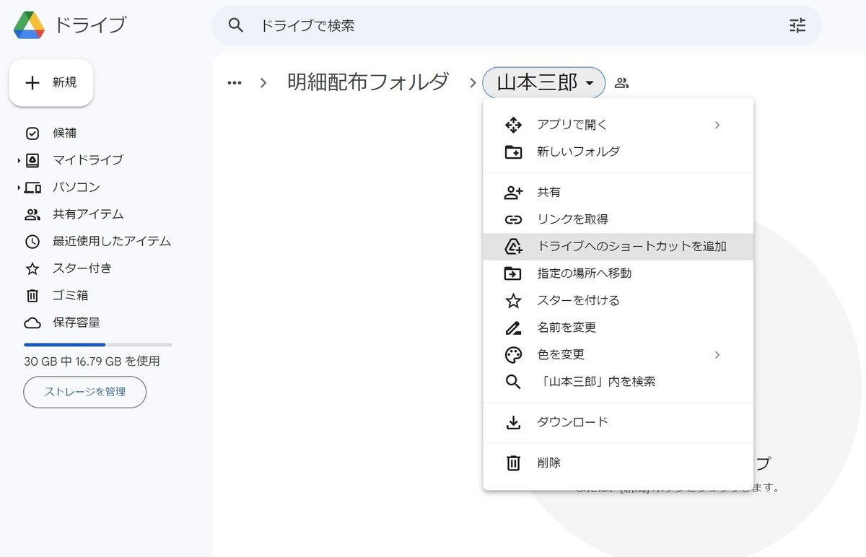The image size is (866, 557).
Task: Select ドライブへのショートカットを追加
Action: tap(618, 247)
